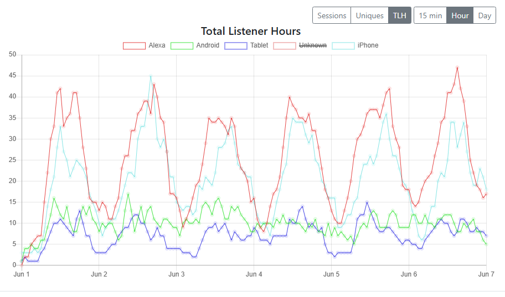
Task: Hide the Tablet series legend label
Action: pyautogui.click(x=259, y=45)
